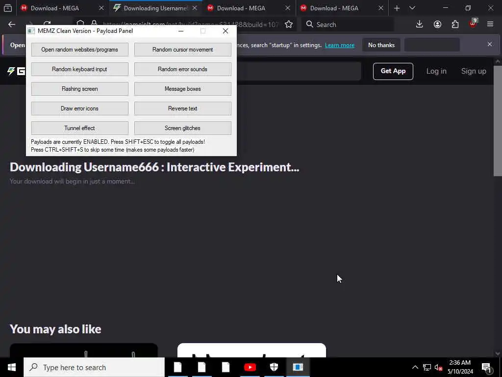
Task: Close the MEMZ Payload Panel window
Action: 226,31
